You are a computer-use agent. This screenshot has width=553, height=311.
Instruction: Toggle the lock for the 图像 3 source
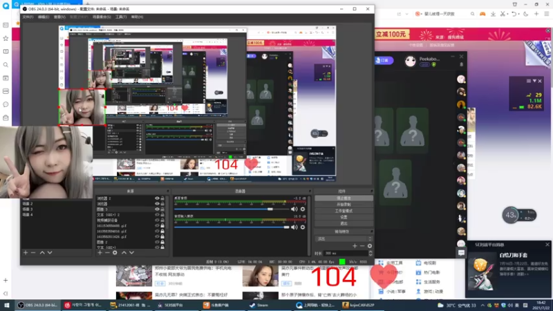[x=162, y=209]
